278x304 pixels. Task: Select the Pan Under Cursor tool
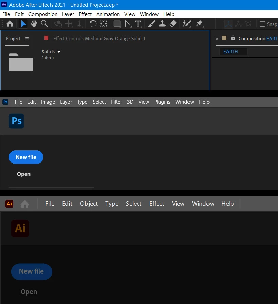69,24
